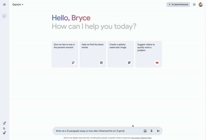The width and height of the screenshot is (206, 140).
Task: Send the prompt with submit arrow
Action: (158, 131)
